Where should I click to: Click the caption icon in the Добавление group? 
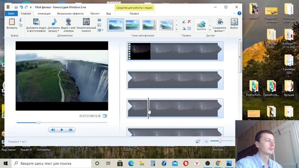pyautogui.click(x=99, y=25)
